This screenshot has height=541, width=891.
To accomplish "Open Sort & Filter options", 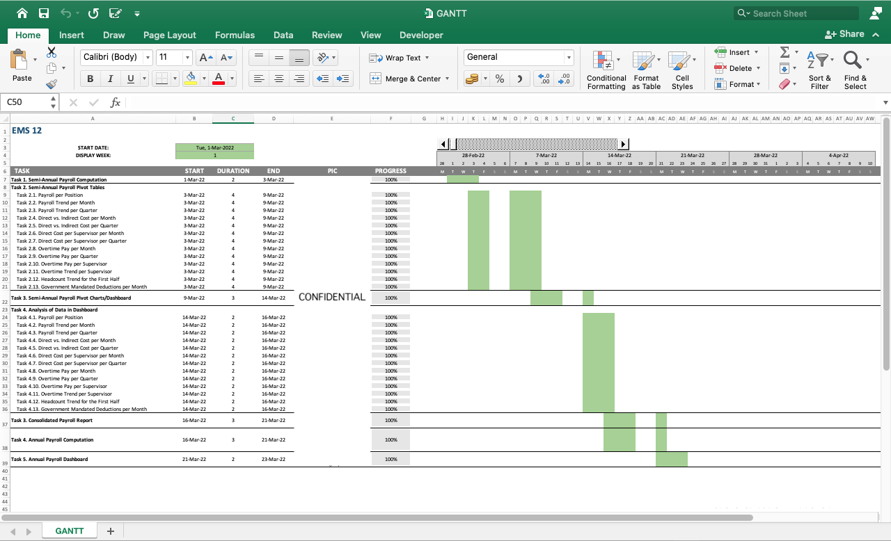I will (x=820, y=70).
